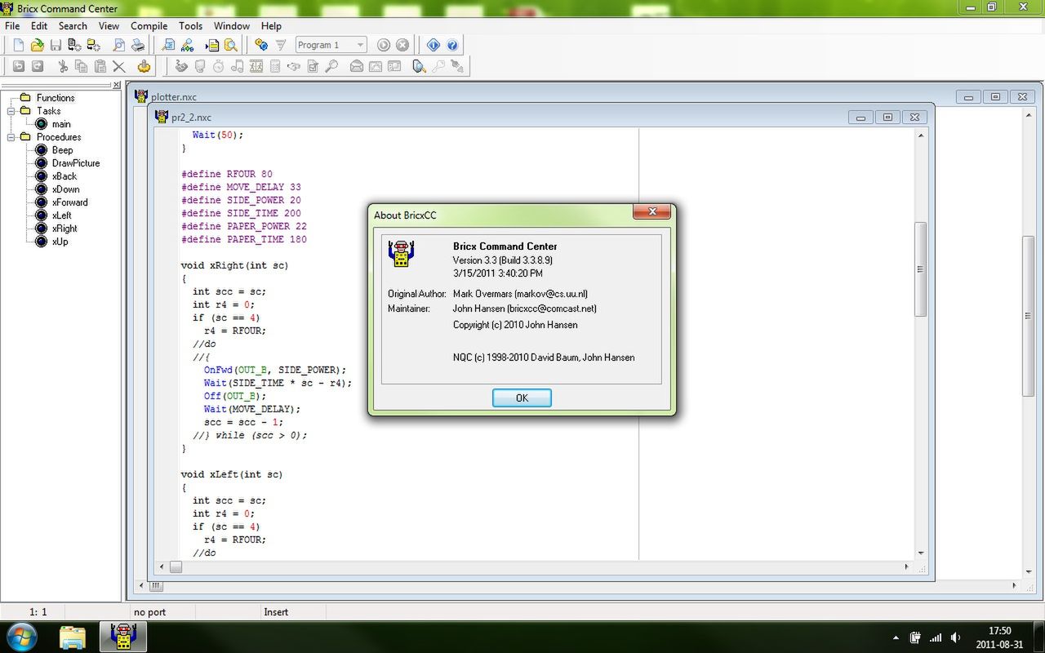The width and height of the screenshot is (1045, 653).
Task: Click OK in the About BricxCC dialog
Action: tap(522, 398)
